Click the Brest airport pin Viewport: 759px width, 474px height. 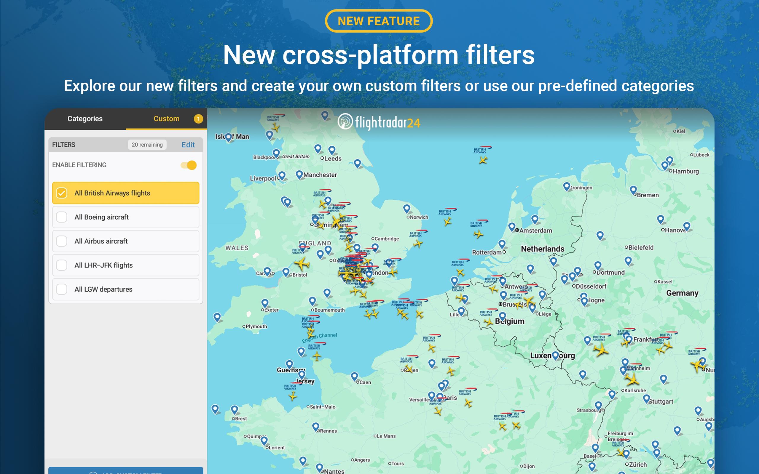tap(234, 409)
